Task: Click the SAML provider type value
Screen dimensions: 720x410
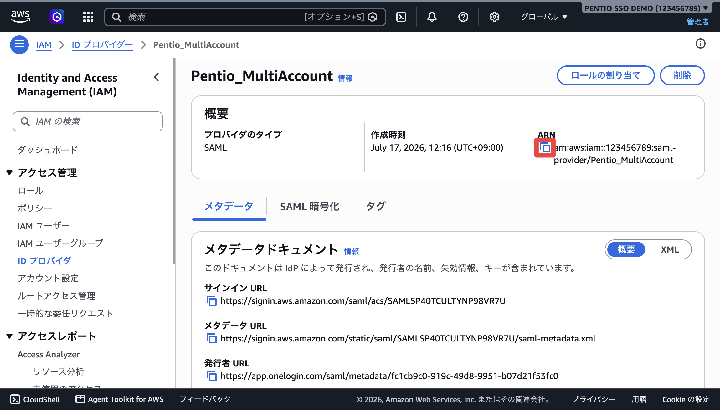Action: (x=215, y=147)
